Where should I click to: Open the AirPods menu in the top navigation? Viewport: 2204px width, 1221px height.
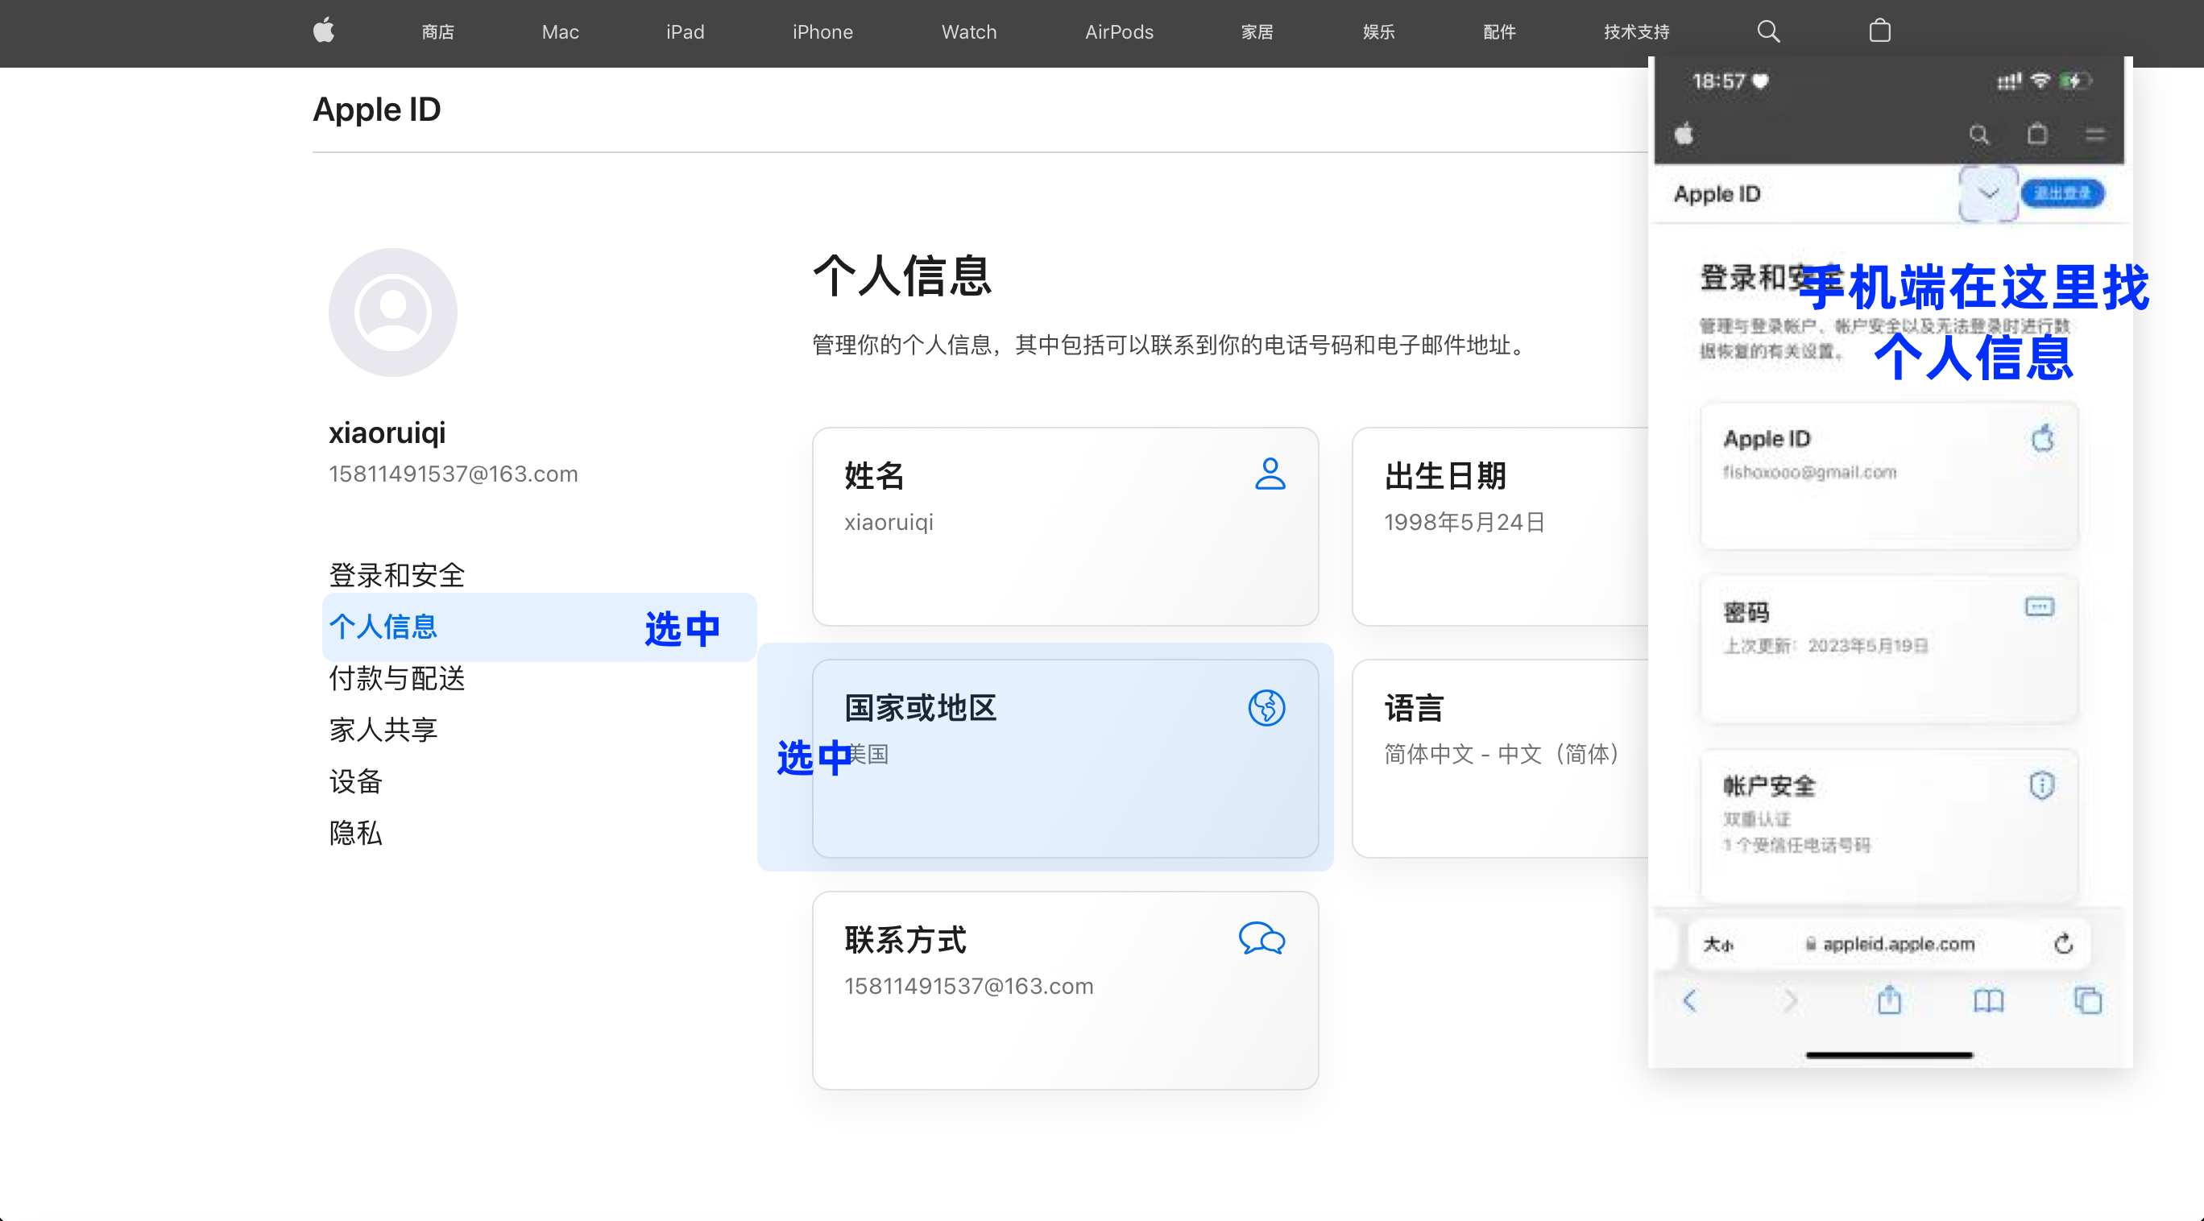[x=1119, y=31]
